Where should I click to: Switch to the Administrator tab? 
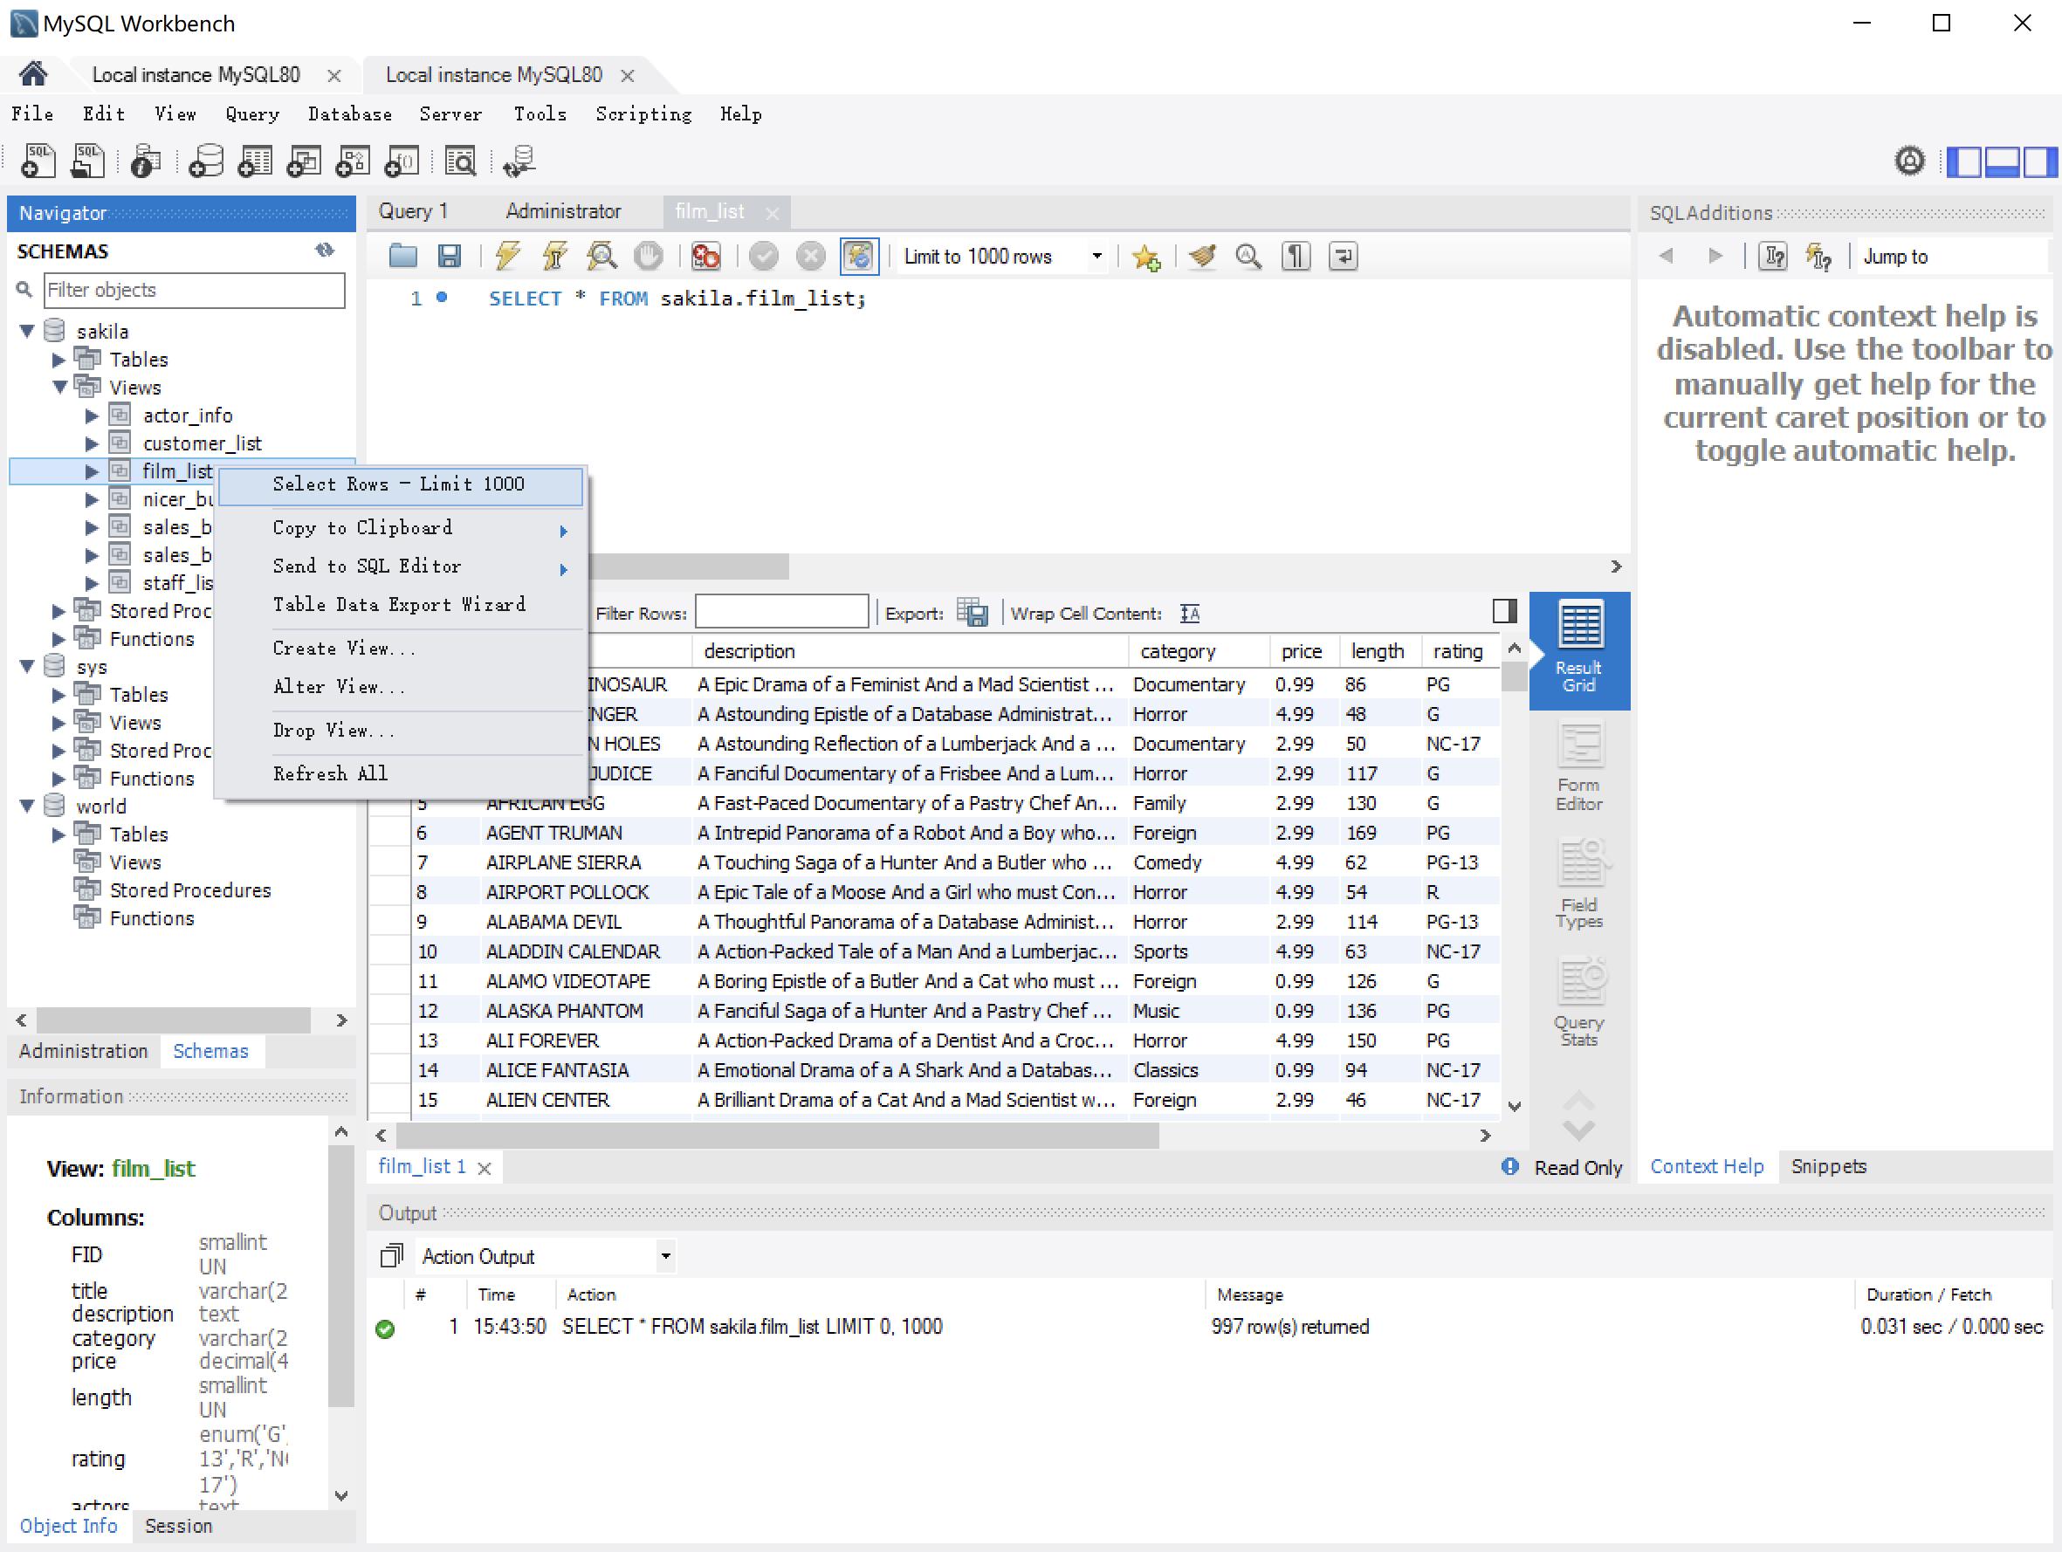pos(562,211)
